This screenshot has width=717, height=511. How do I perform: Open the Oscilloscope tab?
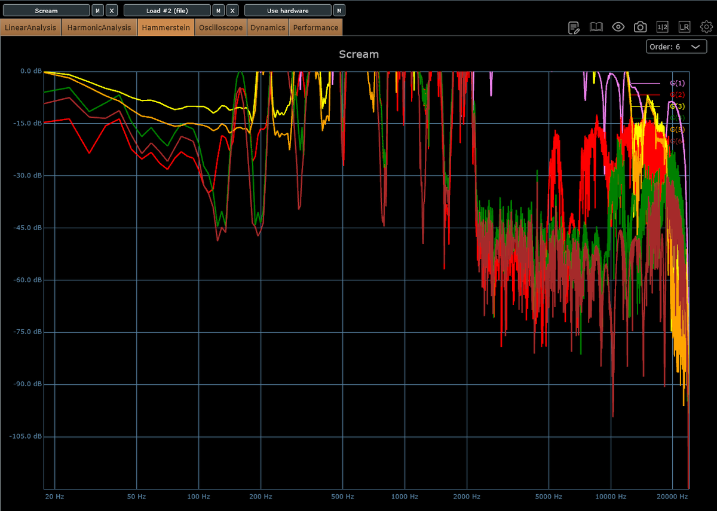pos(220,27)
